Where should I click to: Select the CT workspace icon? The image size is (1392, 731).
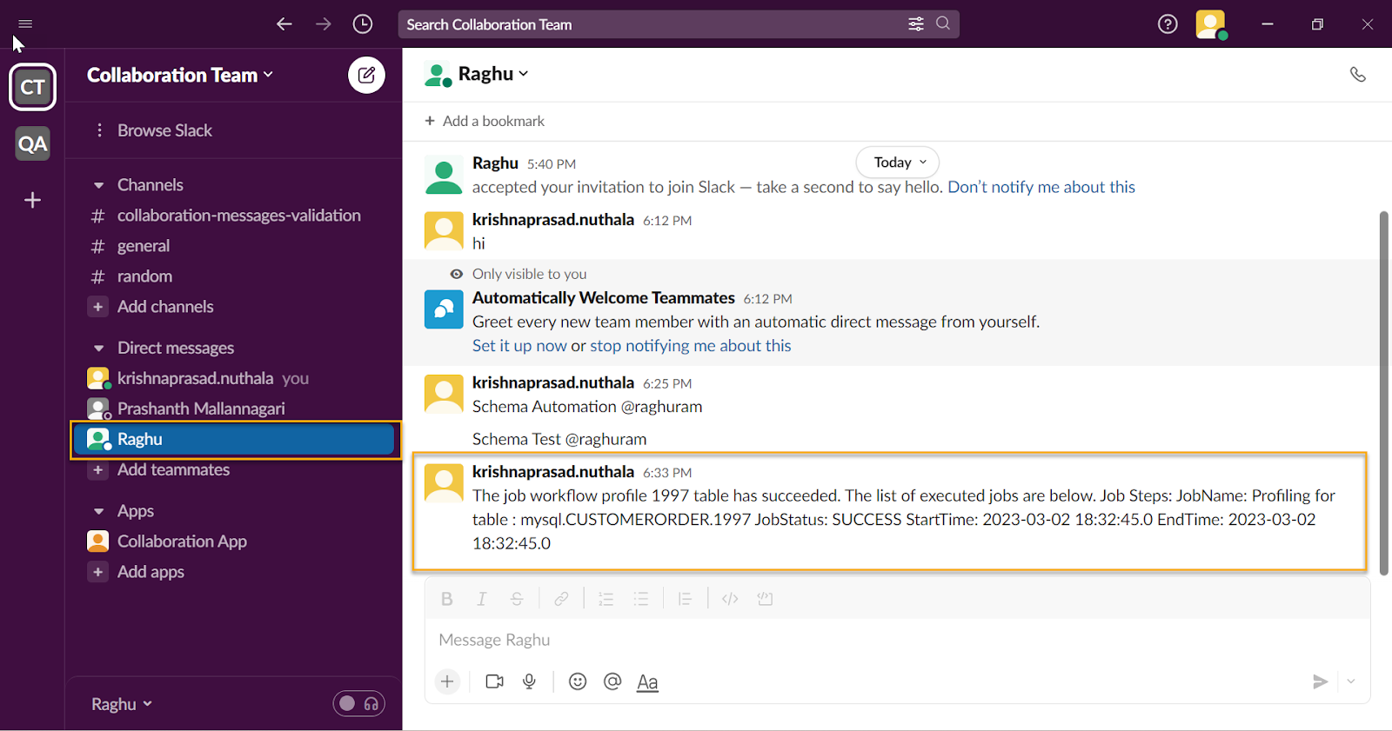point(33,87)
